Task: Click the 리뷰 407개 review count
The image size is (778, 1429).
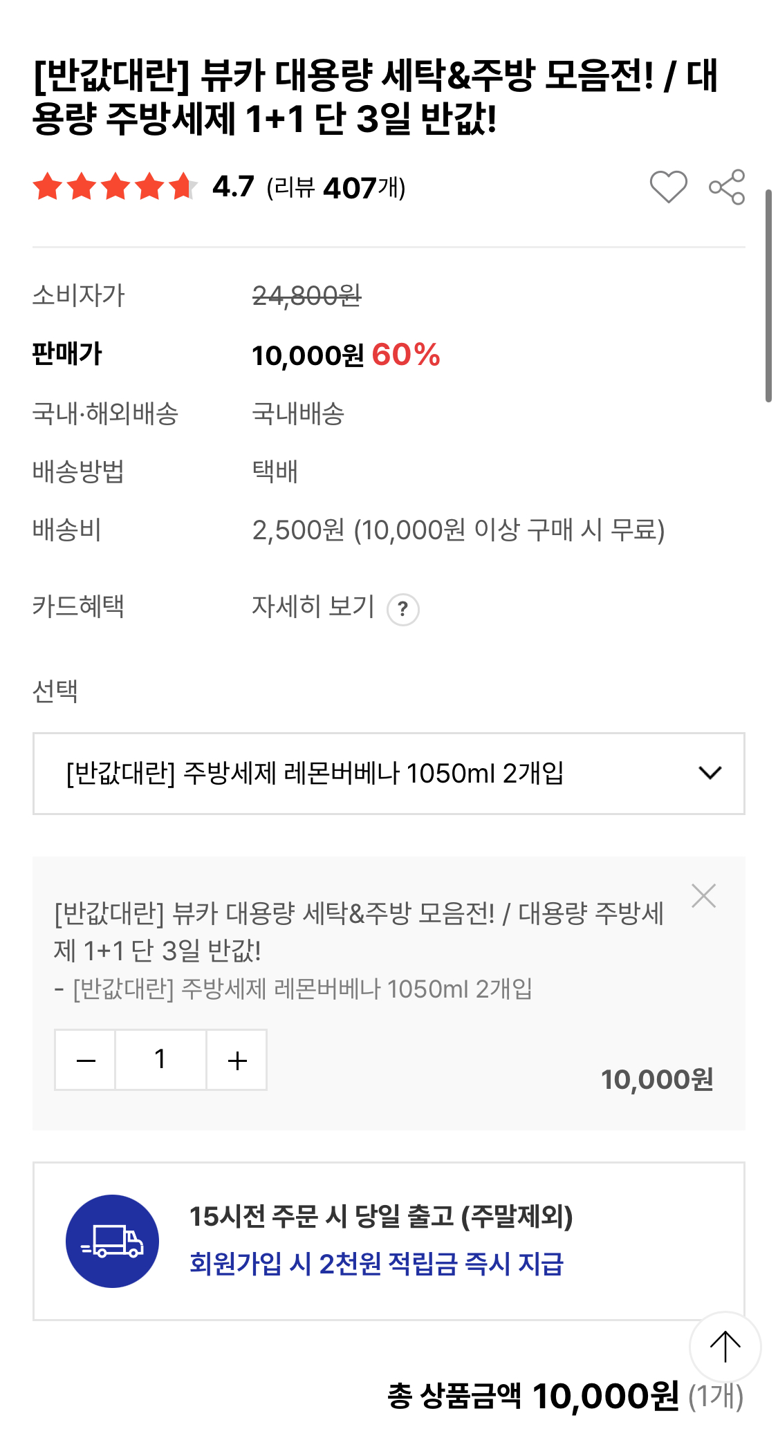Action: [336, 187]
